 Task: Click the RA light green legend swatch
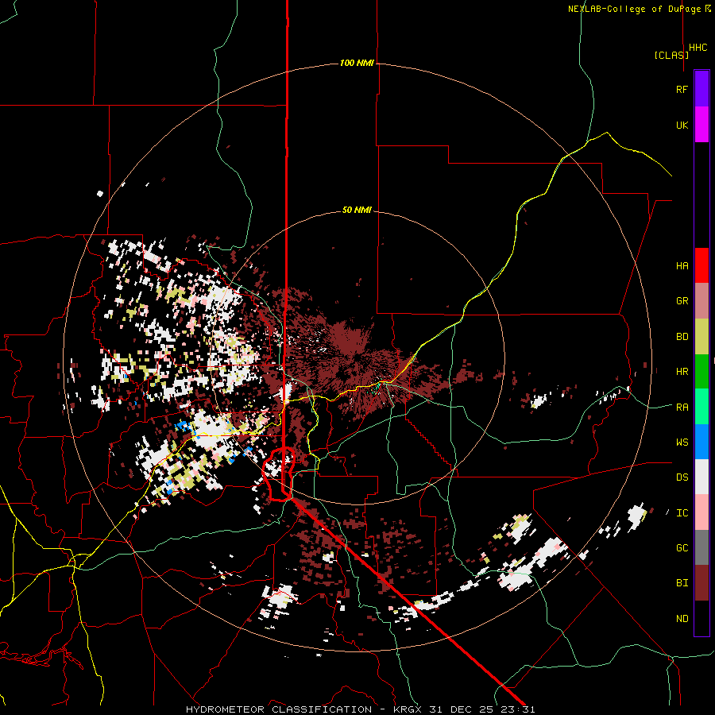(701, 407)
